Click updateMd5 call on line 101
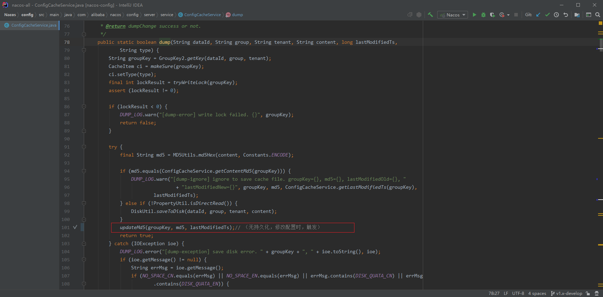 click(x=133, y=228)
